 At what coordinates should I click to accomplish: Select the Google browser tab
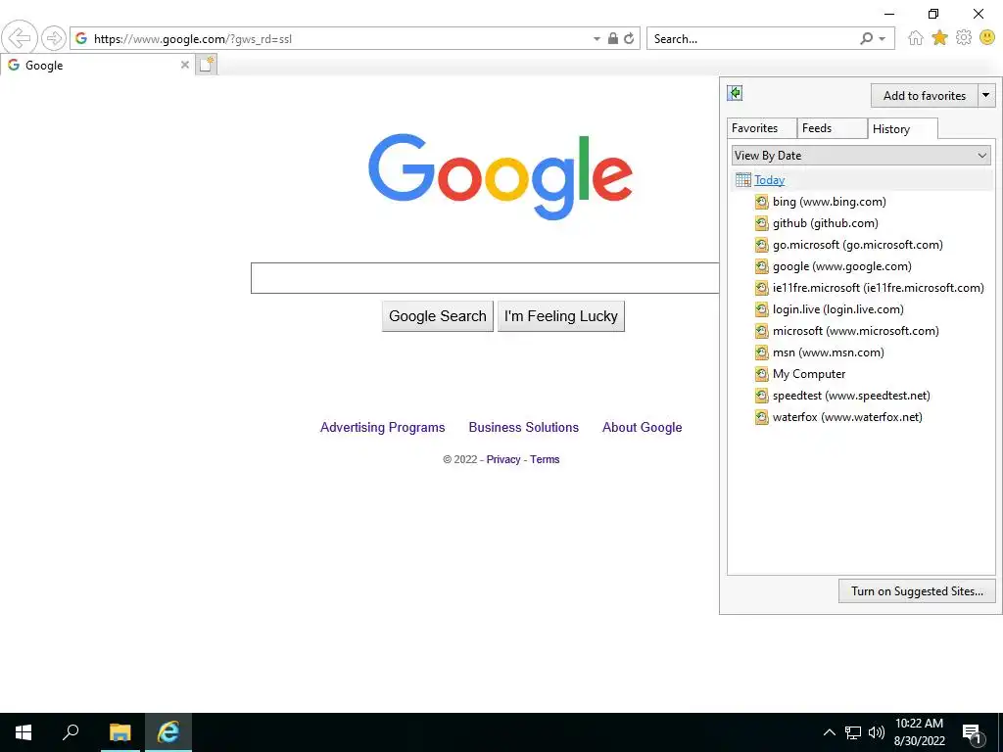tap(96, 66)
